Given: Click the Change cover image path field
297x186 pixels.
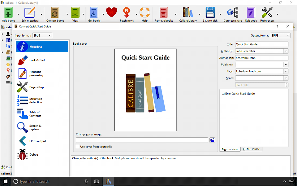Looking at the screenshot, I should (x=142, y=140).
